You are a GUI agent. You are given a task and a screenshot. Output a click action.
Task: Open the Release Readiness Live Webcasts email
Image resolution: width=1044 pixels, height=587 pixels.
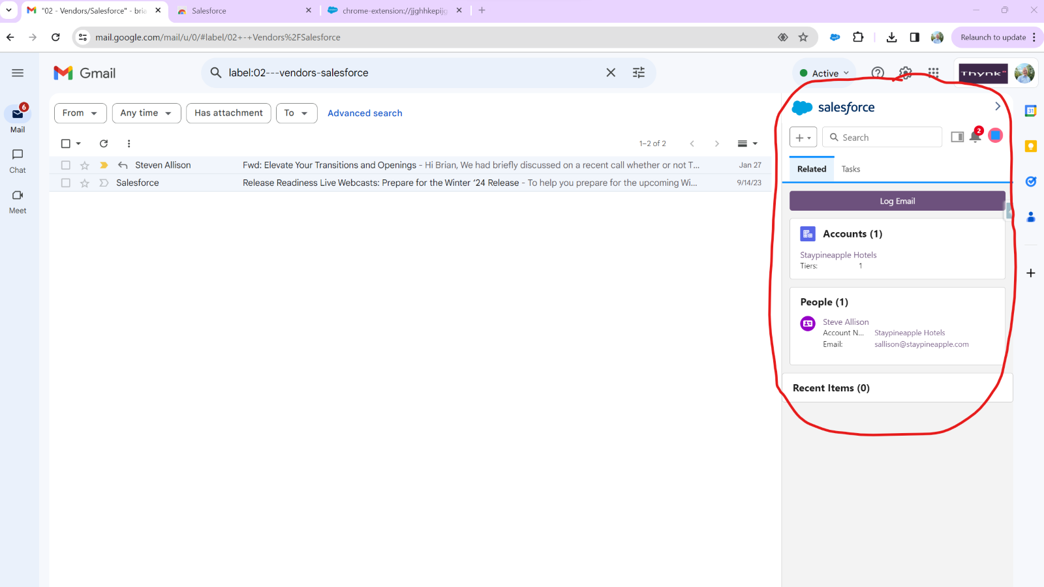point(410,183)
